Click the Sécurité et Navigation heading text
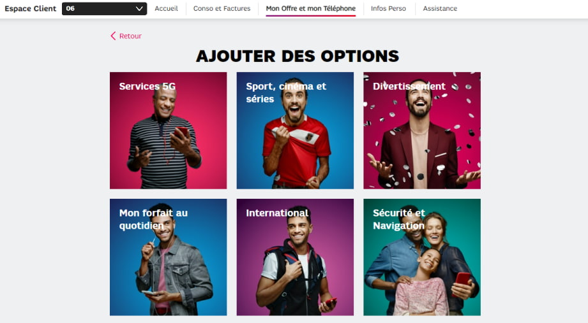This screenshot has height=323, width=588. 399,219
